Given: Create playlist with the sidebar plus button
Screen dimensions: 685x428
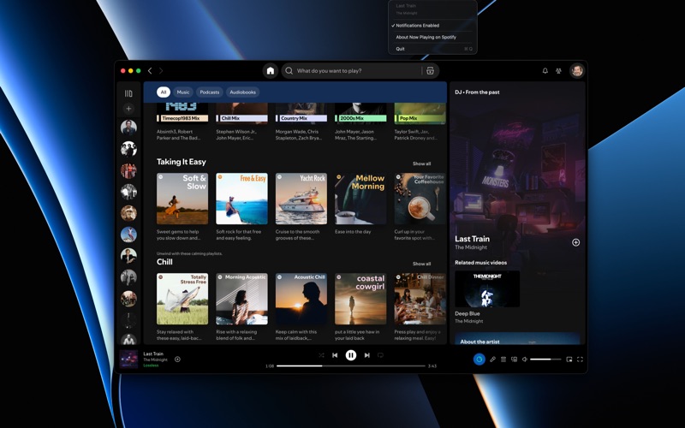Looking at the screenshot, I should click(x=128, y=109).
